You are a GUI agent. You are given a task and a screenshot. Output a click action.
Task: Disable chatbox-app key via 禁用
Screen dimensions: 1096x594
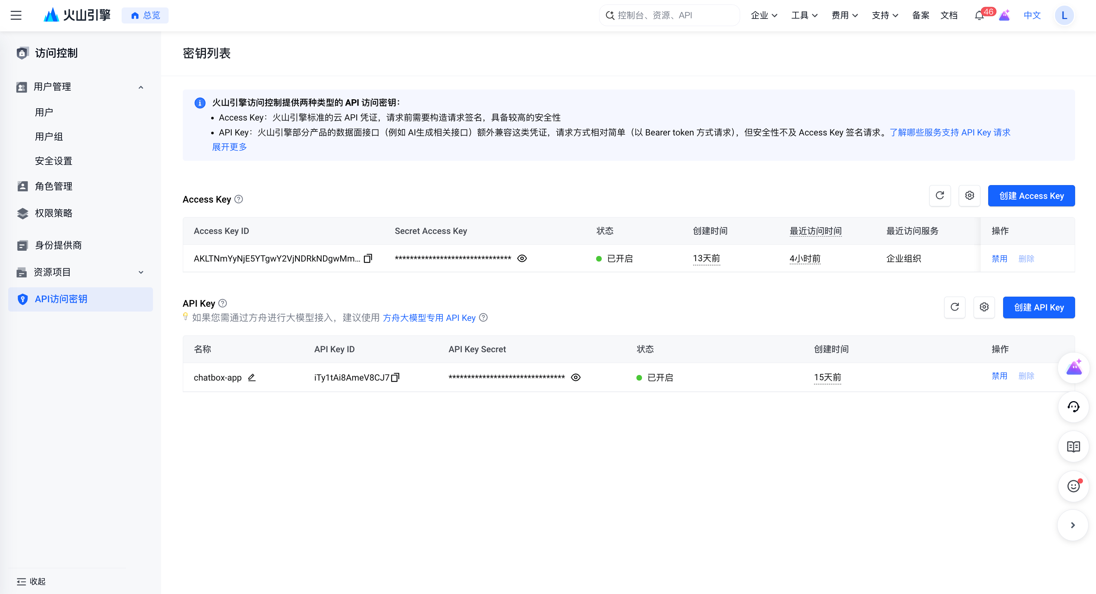999,376
